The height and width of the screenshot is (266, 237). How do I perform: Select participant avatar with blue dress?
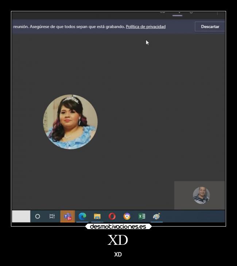tap(70, 122)
